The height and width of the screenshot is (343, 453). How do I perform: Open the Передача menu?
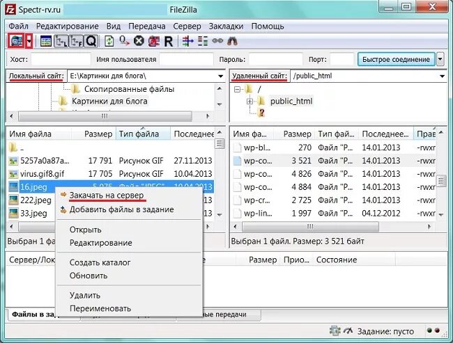click(147, 26)
